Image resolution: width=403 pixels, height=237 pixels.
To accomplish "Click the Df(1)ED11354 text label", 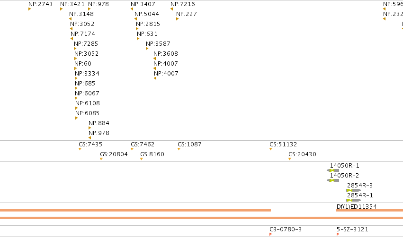I will click(357, 206).
